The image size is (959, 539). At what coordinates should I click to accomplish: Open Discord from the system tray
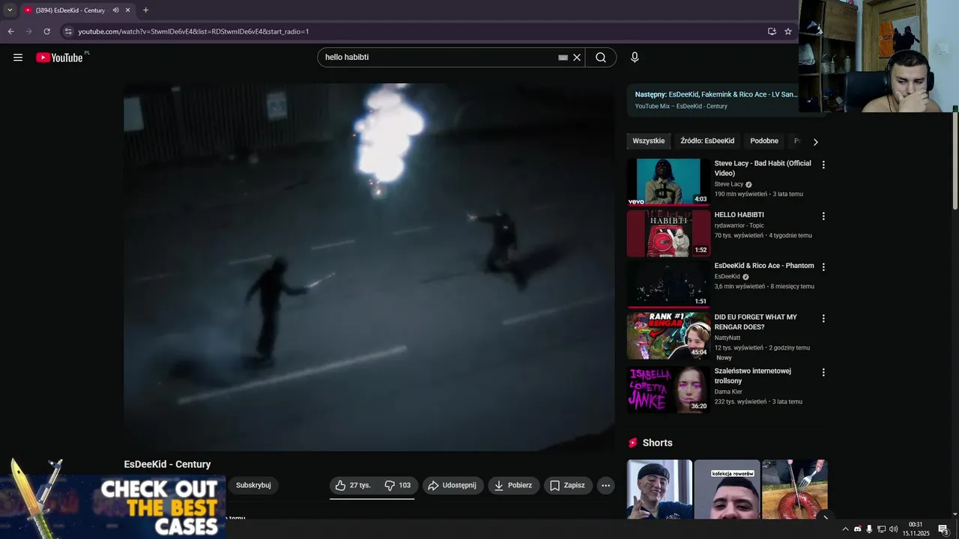(858, 529)
